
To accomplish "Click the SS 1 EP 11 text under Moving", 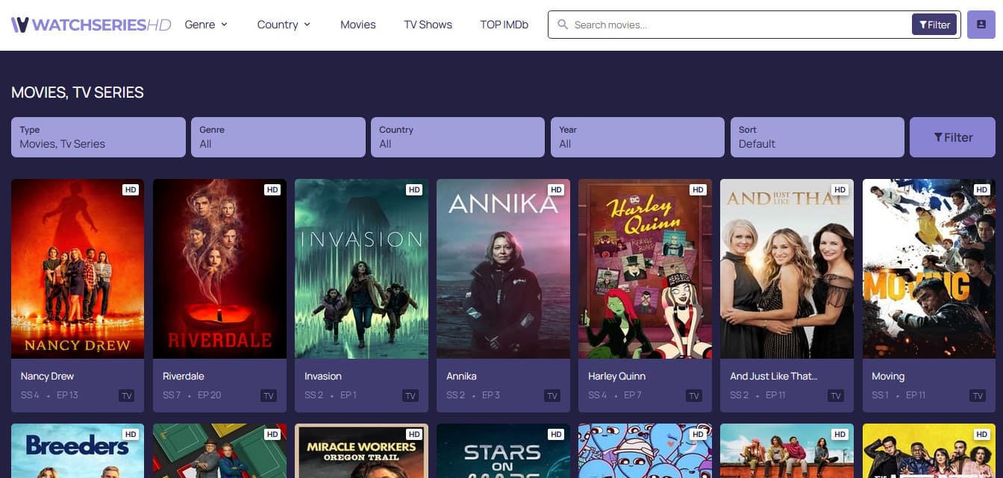I will click(899, 395).
